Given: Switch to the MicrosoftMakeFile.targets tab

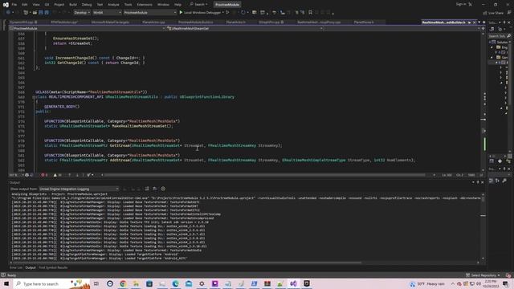Looking at the screenshot, I should point(110,22).
